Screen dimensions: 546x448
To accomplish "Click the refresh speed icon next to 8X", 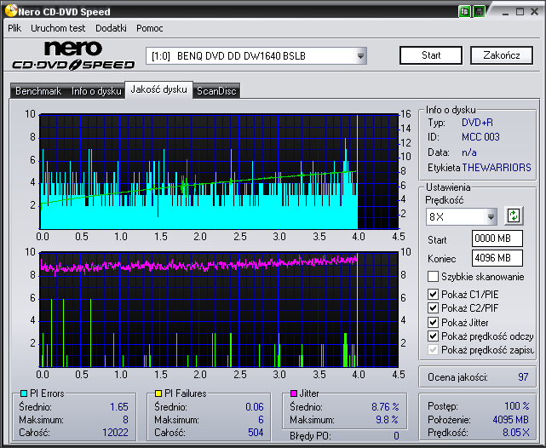I will (x=514, y=215).
